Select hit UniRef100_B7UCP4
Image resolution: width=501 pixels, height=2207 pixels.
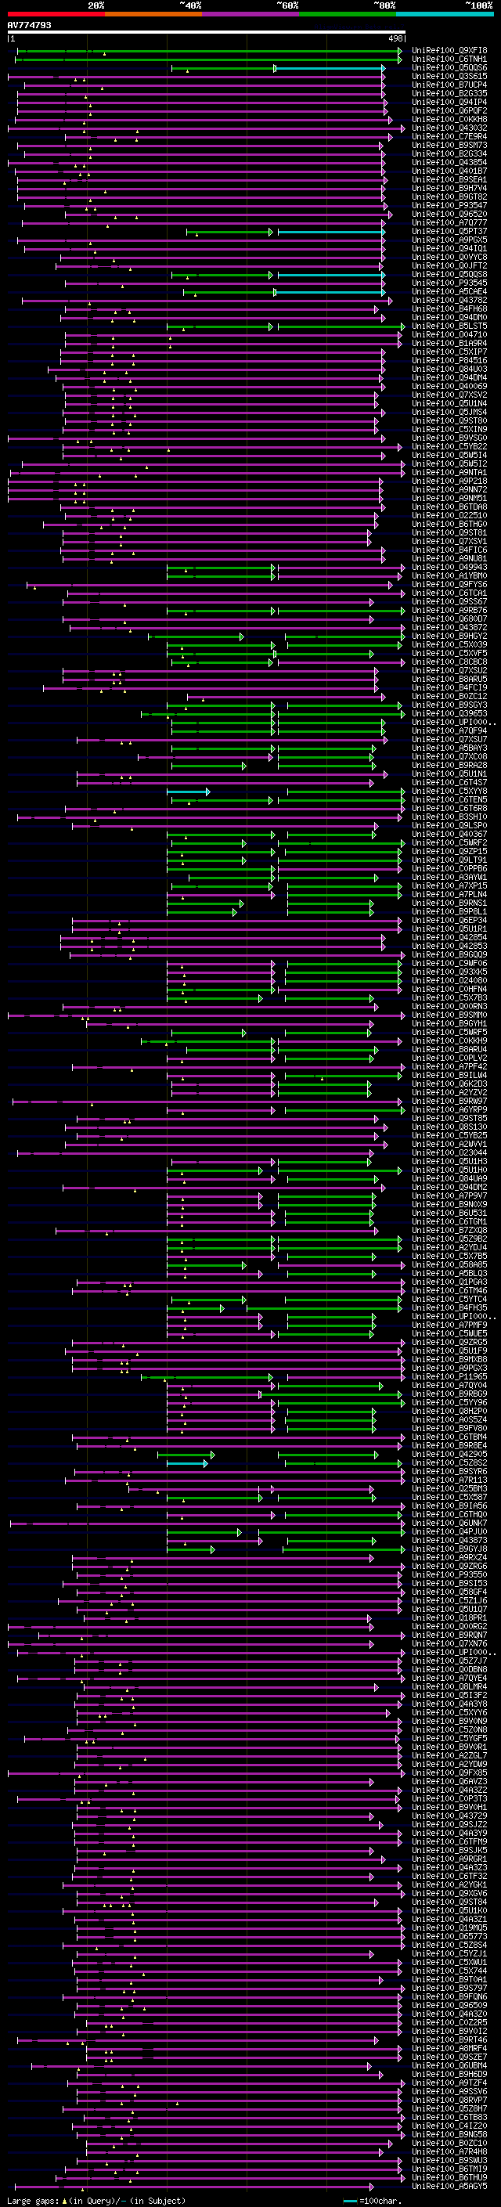(x=449, y=85)
